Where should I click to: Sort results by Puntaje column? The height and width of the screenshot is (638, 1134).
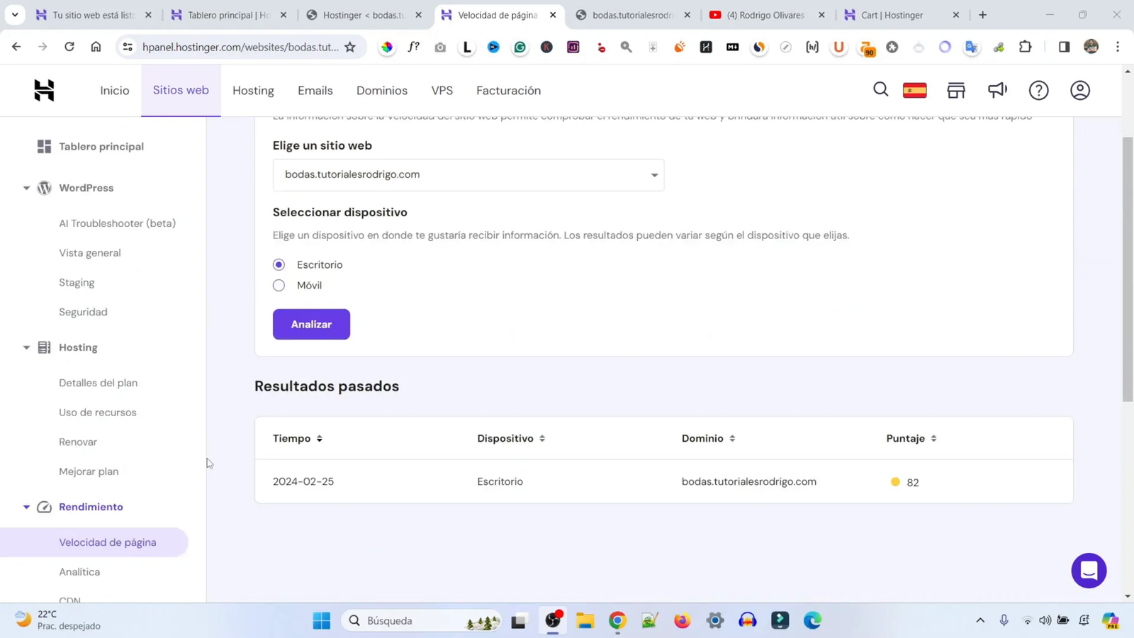point(911,438)
